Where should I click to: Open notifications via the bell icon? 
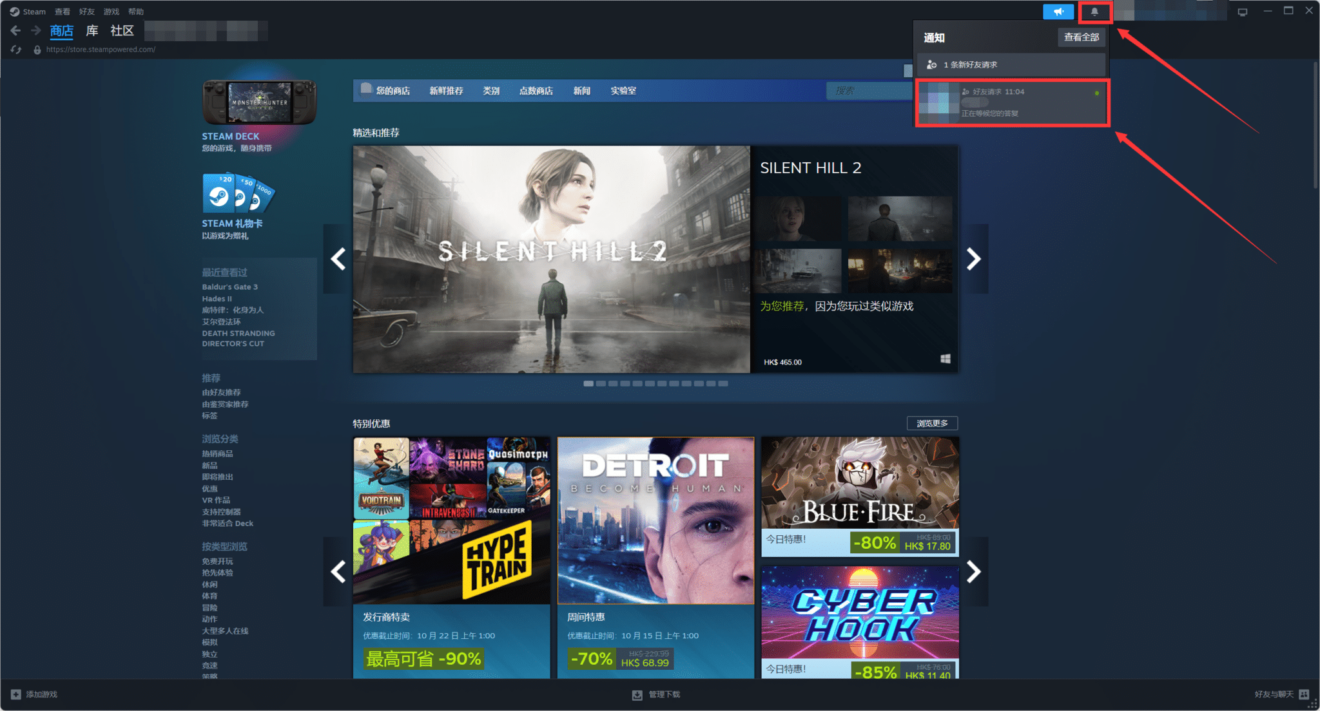coord(1095,11)
